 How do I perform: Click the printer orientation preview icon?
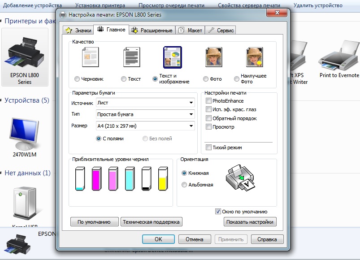tap(240, 178)
